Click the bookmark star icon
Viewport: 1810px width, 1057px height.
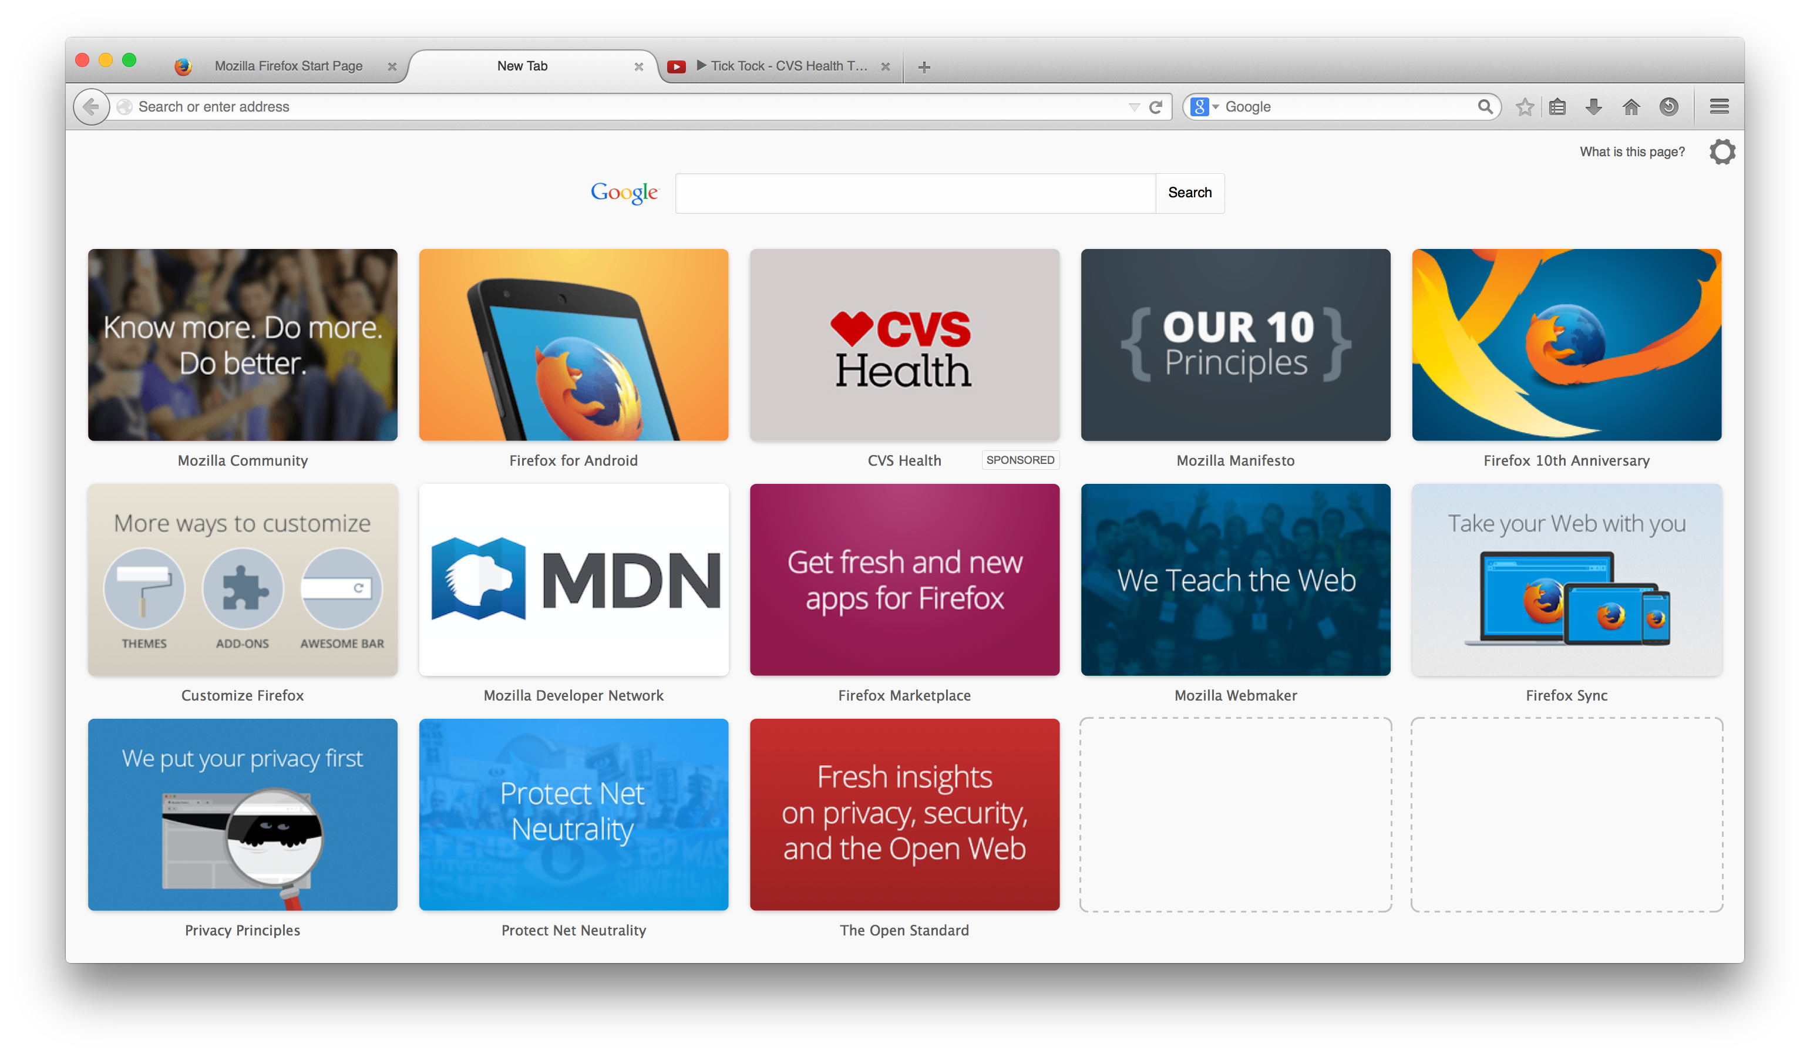point(1524,107)
